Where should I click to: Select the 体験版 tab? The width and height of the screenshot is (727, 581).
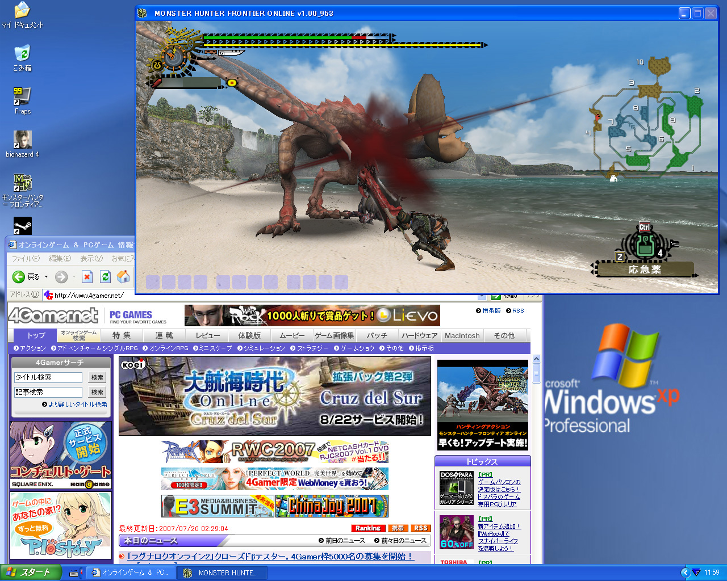249,335
